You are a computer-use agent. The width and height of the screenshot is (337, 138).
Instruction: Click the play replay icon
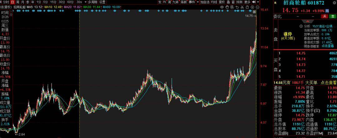[x=232, y=7]
